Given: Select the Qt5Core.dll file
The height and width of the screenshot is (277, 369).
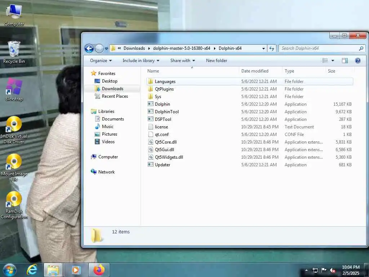Looking at the screenshot, I should [249, 142].
